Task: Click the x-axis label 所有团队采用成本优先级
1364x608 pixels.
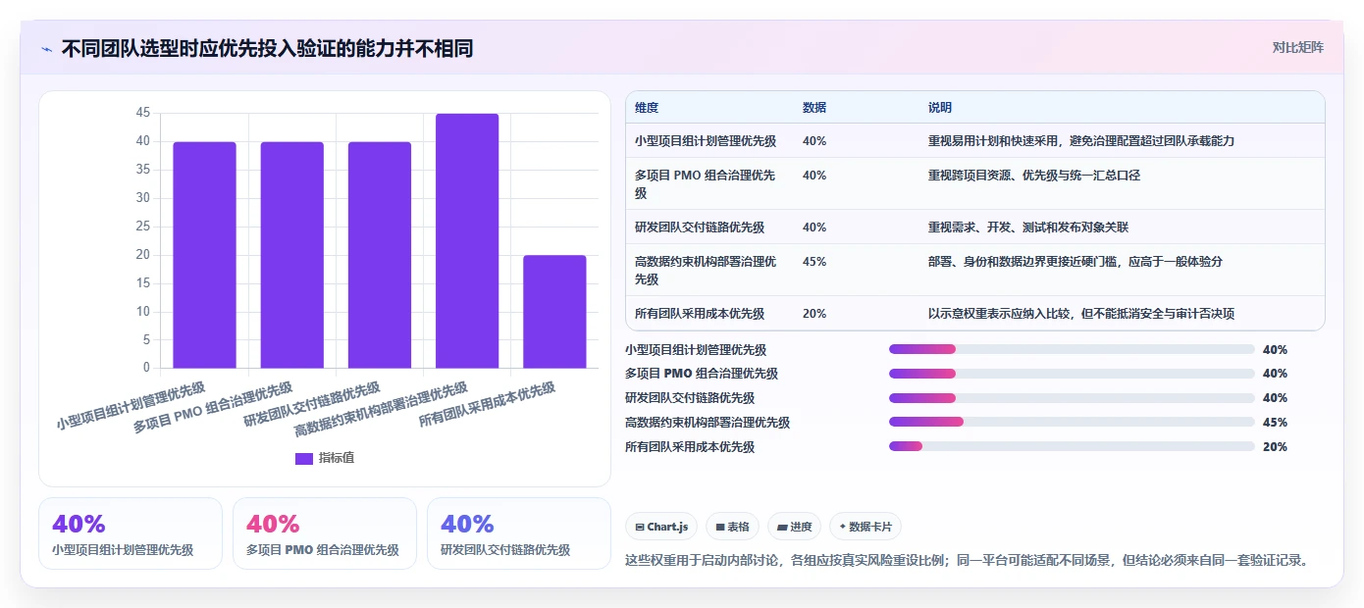Action: click(x=488, y=404)
